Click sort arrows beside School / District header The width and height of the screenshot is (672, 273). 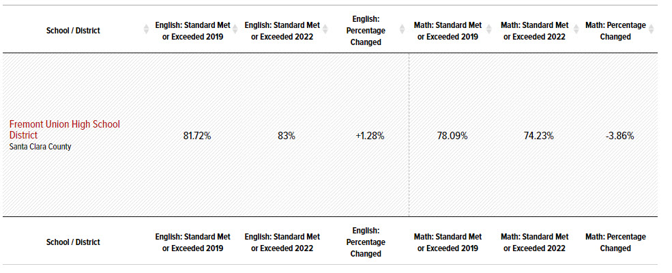click(146, 30)
